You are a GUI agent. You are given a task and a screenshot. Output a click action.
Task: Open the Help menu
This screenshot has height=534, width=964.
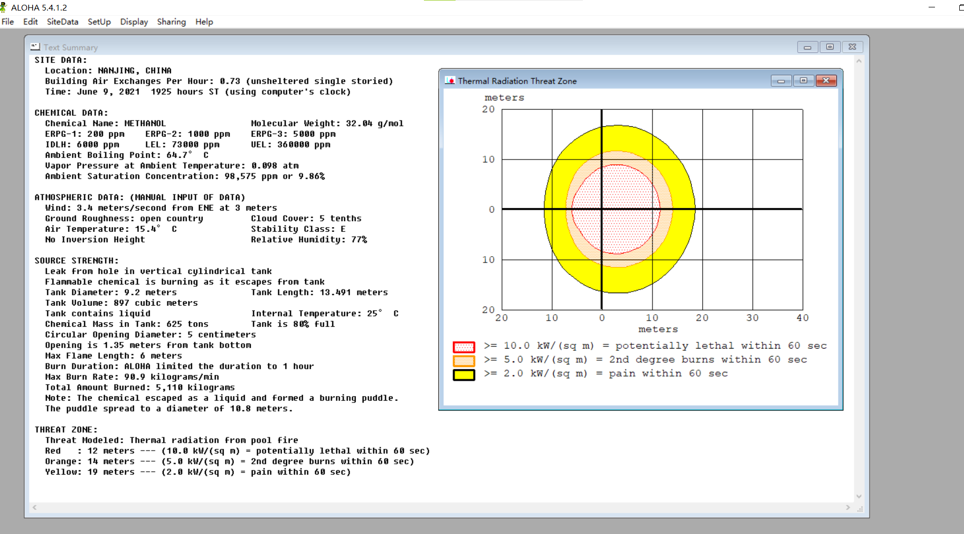point(204,22)
